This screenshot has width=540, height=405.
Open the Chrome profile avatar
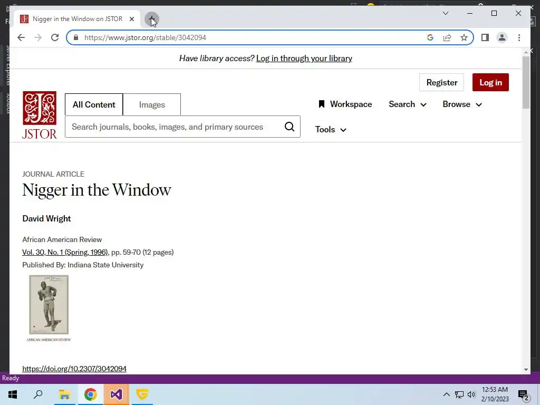(x=502, y=37)
